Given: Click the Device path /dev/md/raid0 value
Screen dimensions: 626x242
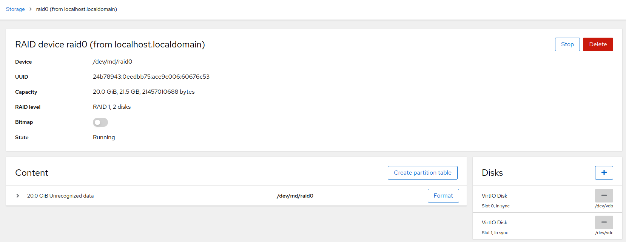Looking at the screenshot, I should point(113,62).
